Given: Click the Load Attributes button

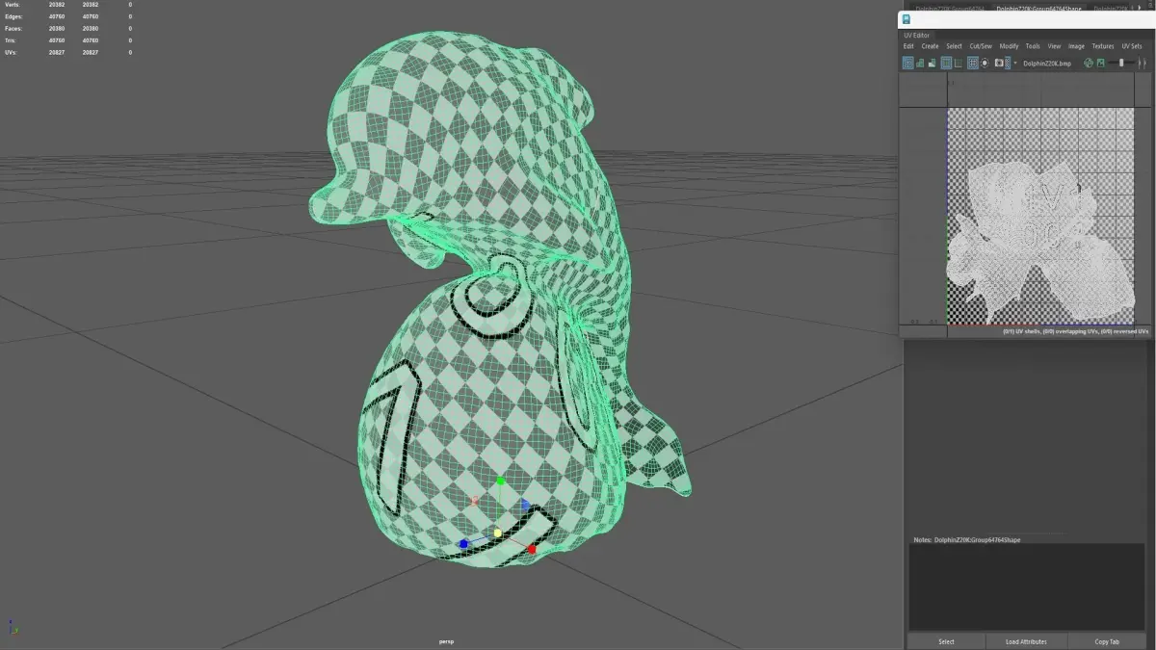Looking at the screenshot, I should click(x=1025, y=641).
